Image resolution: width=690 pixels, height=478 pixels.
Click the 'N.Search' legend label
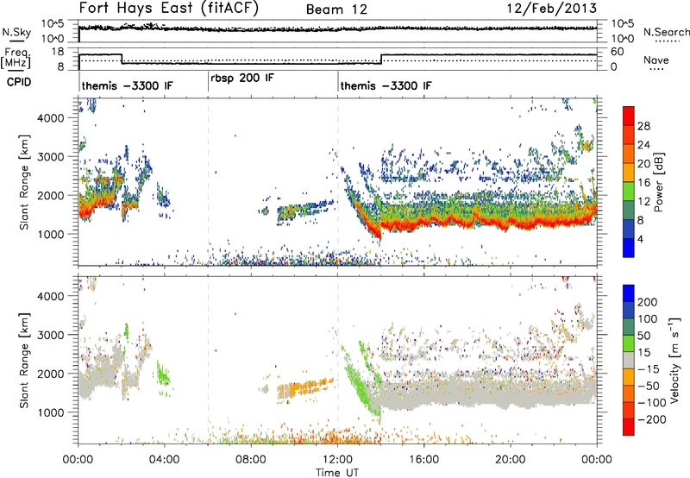pos(666,32)
